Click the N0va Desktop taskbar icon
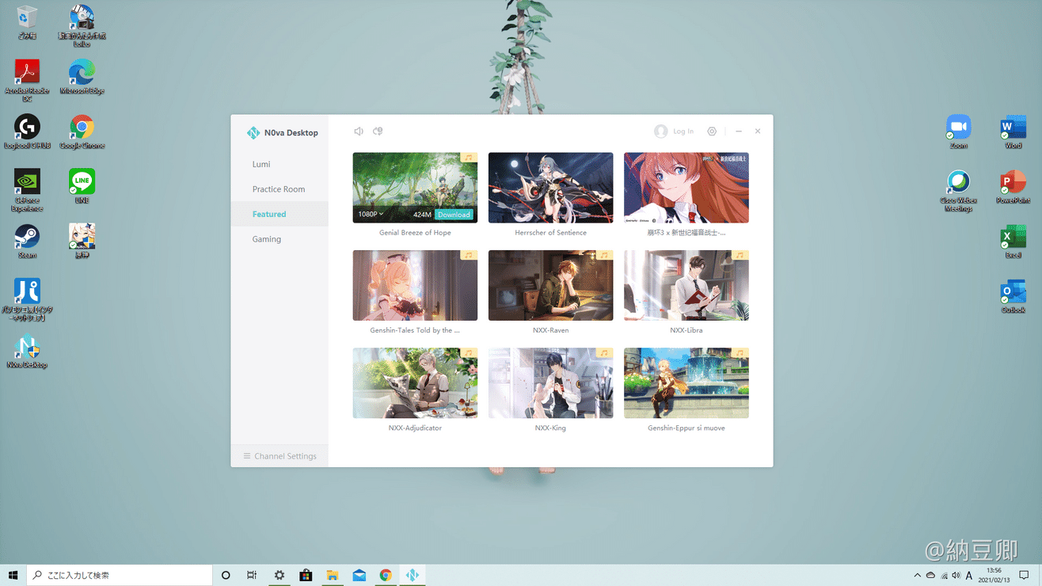The width and height of the screenshot is (1042, 586). click(413, 575)
